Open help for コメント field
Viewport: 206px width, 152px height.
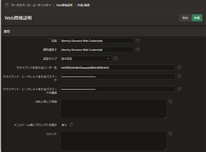click(170, 133)
